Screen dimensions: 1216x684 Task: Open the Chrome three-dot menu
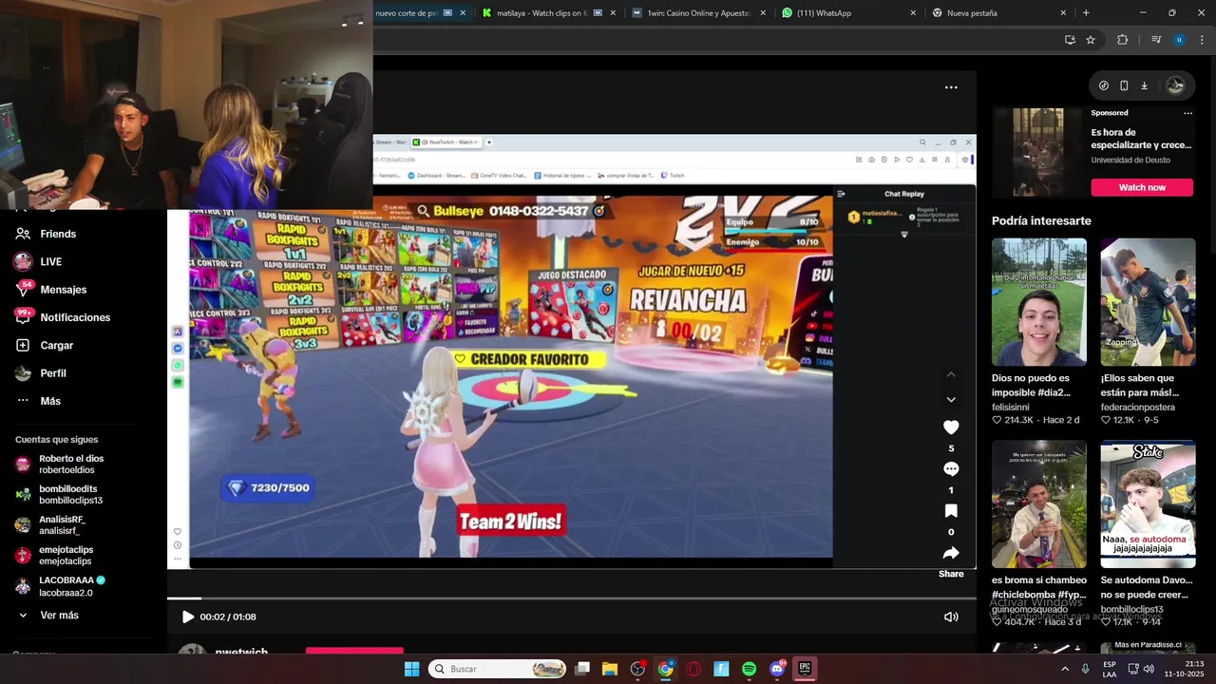click(x=1201, y=40)
